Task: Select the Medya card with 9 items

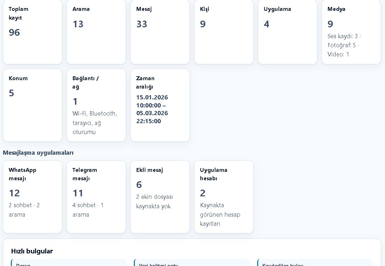Action: [x=351, y=31]
